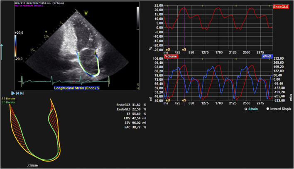Screen dimensions: 294x169
Task: Click the ESV value 96,02
Action: (136, 123)
